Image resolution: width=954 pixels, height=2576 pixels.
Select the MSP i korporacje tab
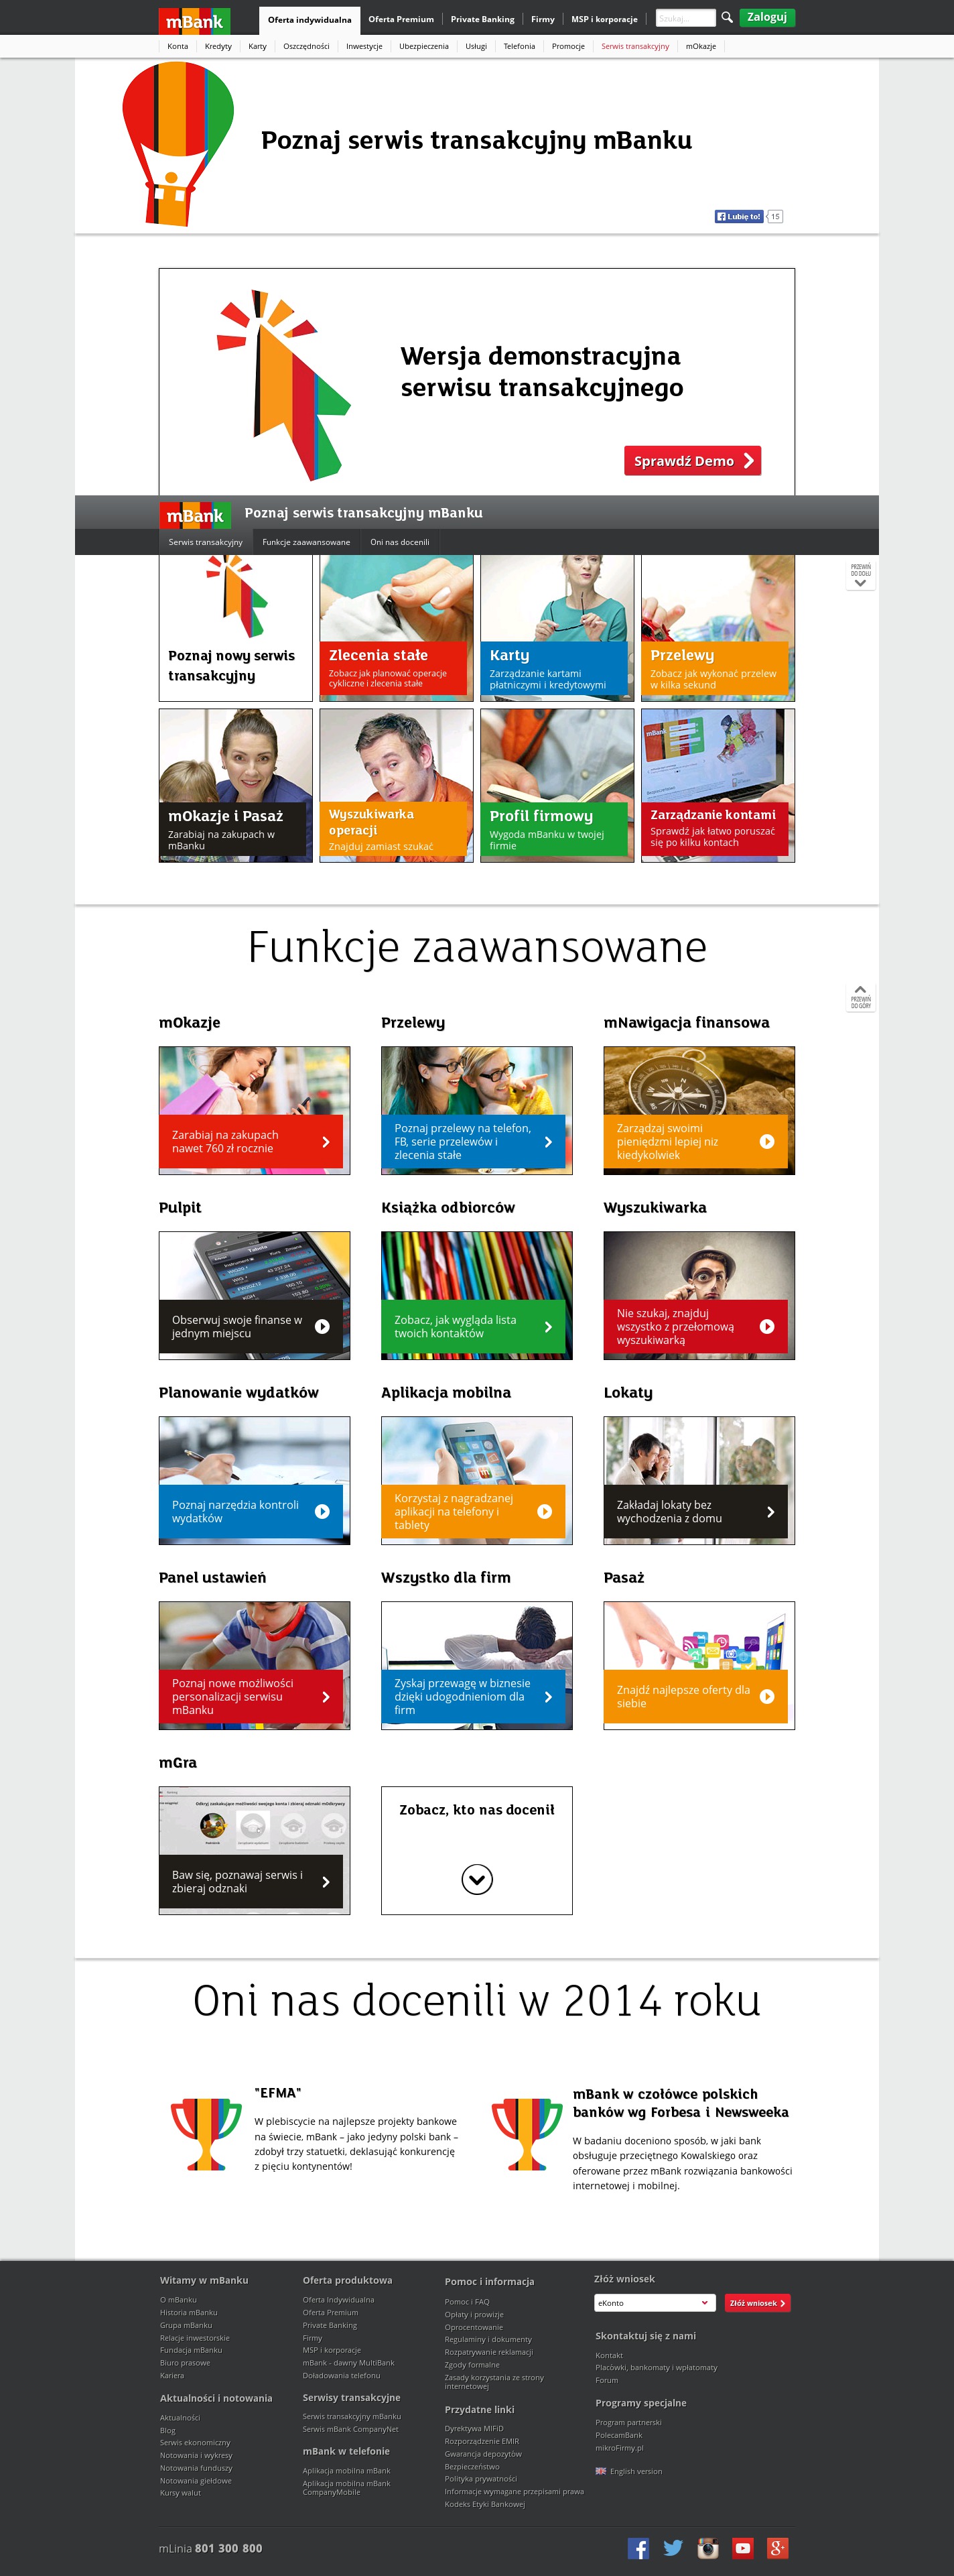click(x=604, y=19)
